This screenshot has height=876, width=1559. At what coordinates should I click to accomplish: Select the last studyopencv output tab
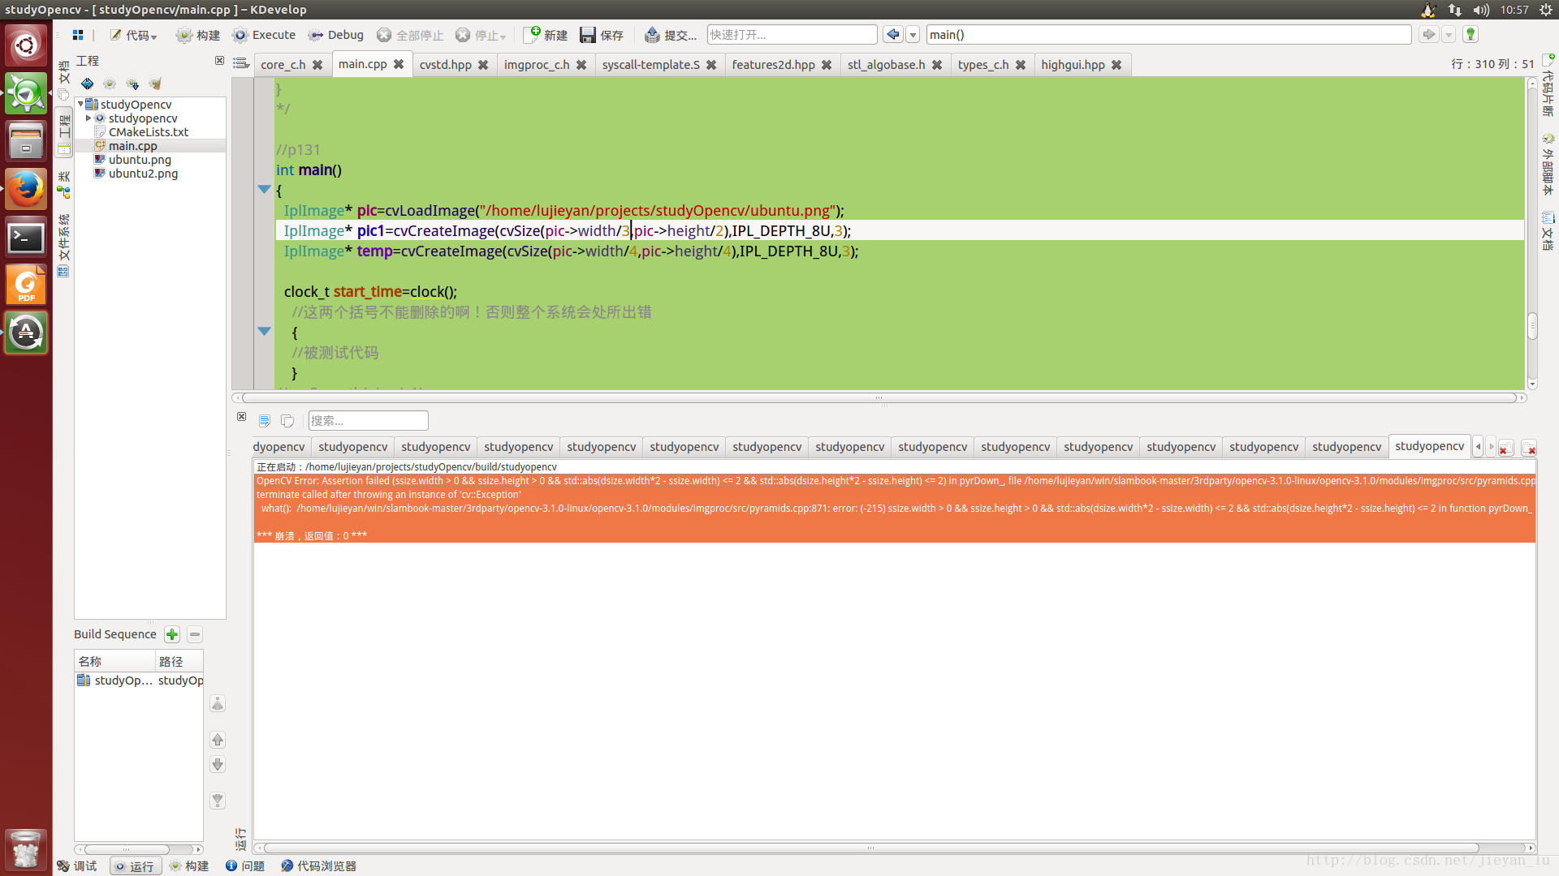click(1429, 446)
